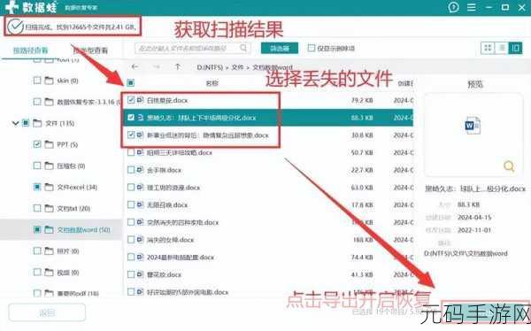Click the 50.7 KB size cell
Viewport: 531px width, 331px height.
coord(362,152)
